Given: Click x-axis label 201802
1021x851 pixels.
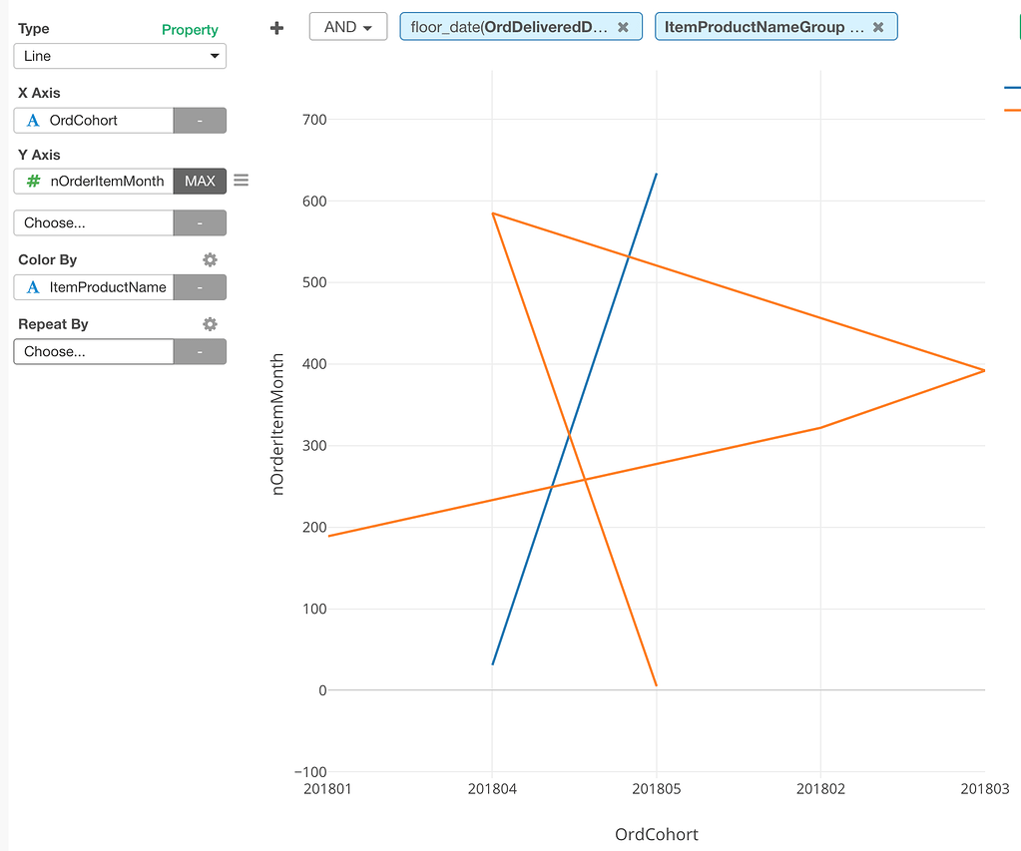Looking at the screenshot, I should [x=820, y=789].
